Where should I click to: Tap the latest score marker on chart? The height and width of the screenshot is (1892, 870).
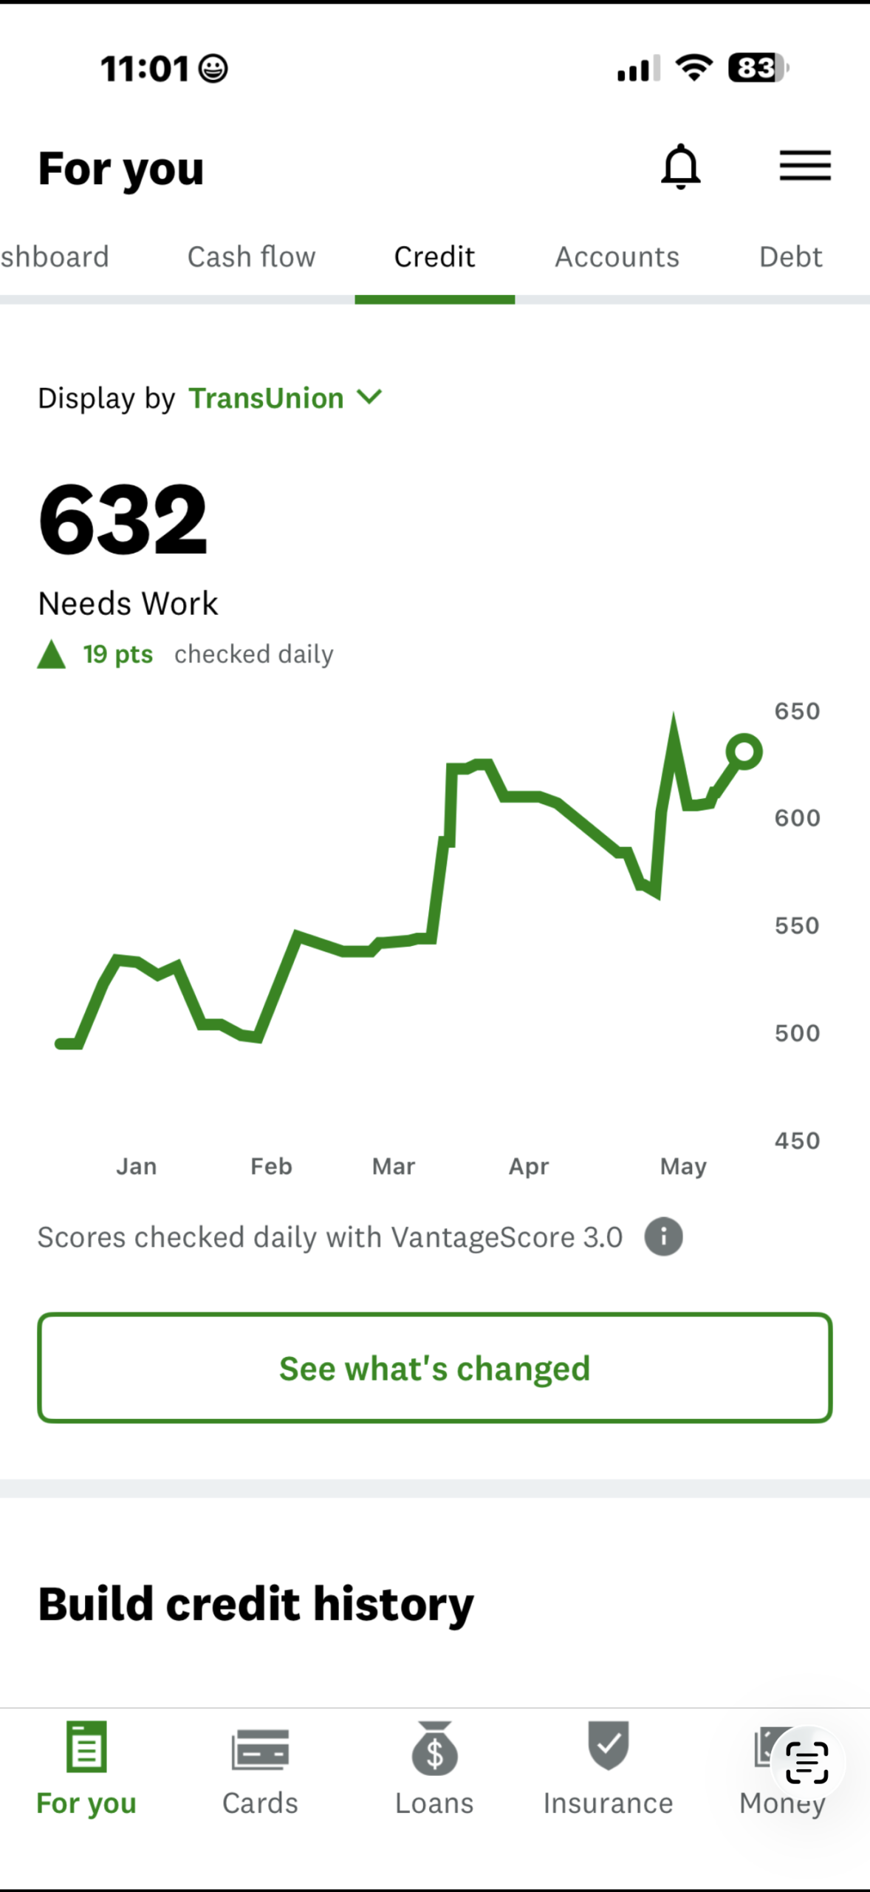pos(744,752)
